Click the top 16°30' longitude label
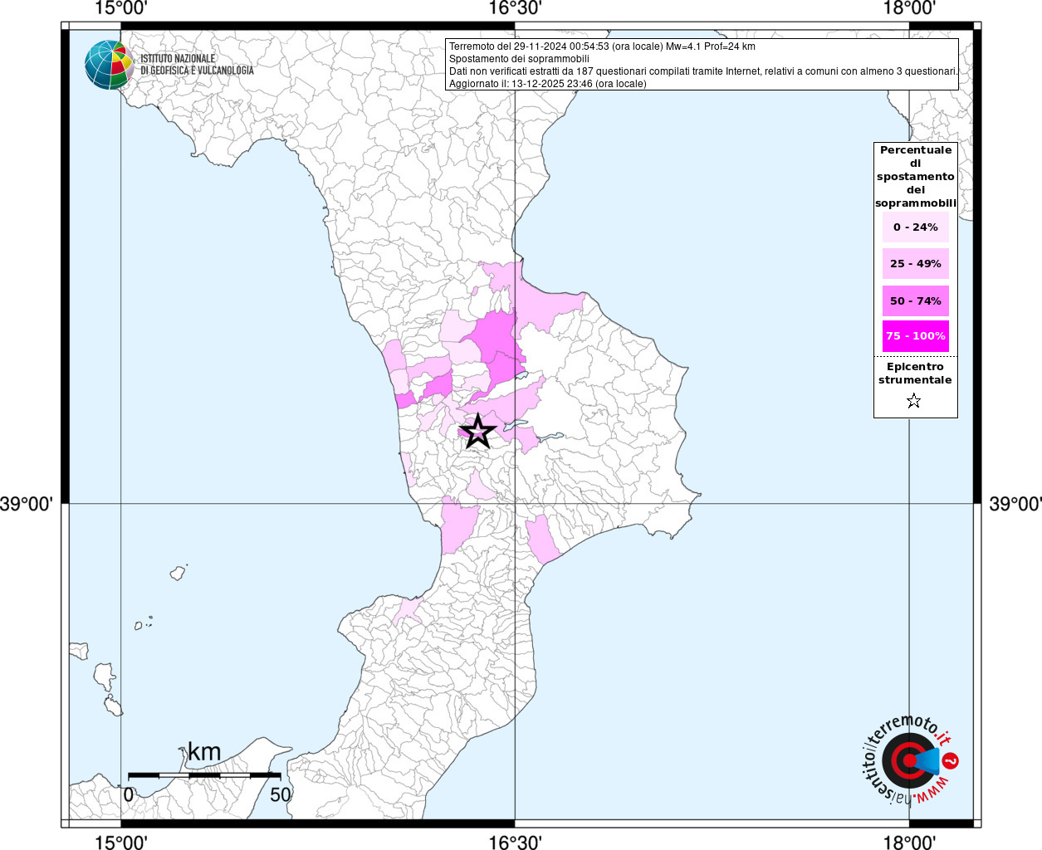The width and height of the screenshot is (1042, 850). (x=516, y=8)
